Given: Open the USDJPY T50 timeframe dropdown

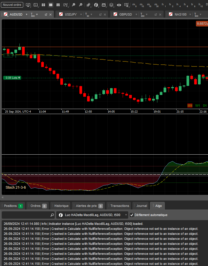Looking at the screenshot, I should pos(89,15).
